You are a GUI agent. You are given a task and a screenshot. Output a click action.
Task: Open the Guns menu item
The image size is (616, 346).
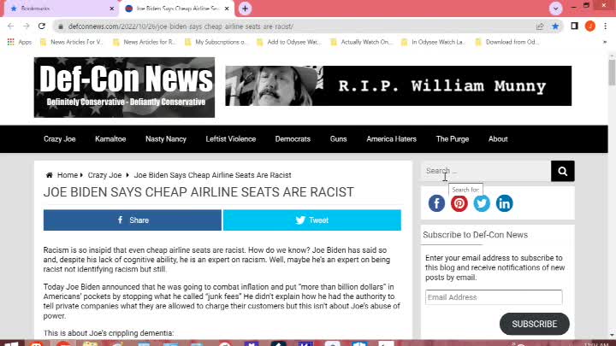[x=338, y=139]
